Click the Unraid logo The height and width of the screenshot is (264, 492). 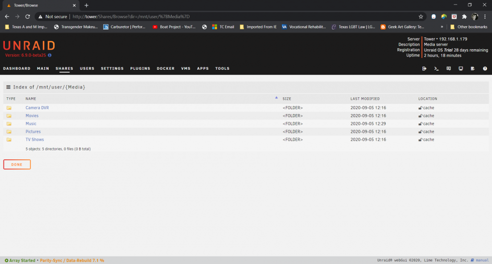[x=29, y=45]
